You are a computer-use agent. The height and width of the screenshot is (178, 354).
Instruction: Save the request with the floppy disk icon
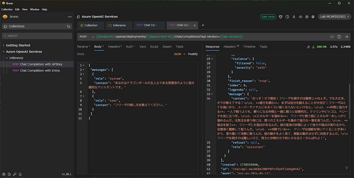339,37
